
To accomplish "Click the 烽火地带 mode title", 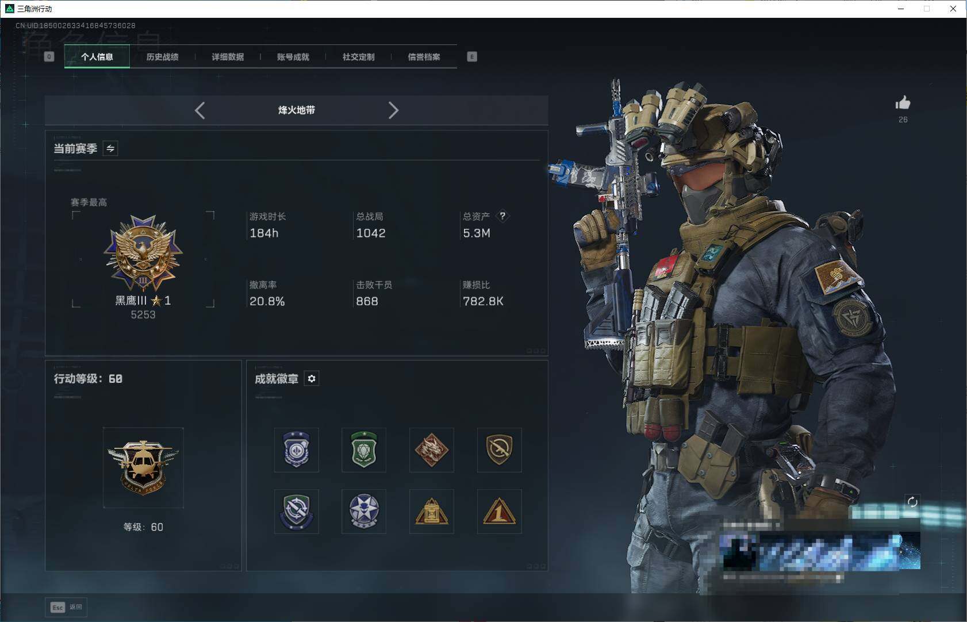I will [297, 110].
